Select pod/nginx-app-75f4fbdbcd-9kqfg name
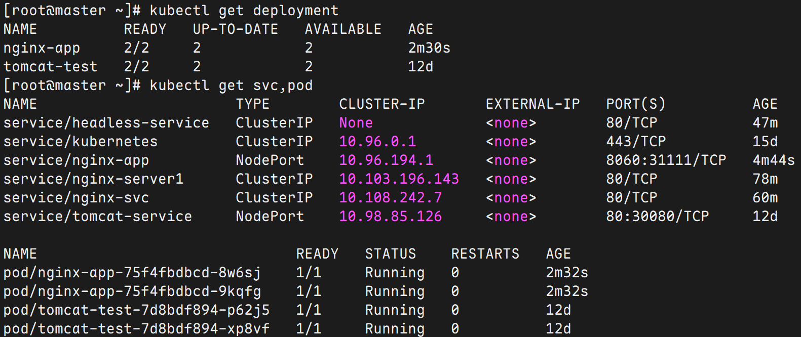Viewport: 801px width, 337px height. click(132, 291)
